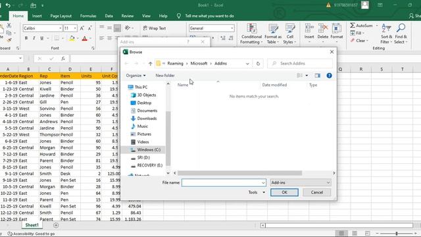Image resolution: width=421 pixels, height=237 pixels.
Task: Click the Search AddIns field
Action: tap(300, 63)
